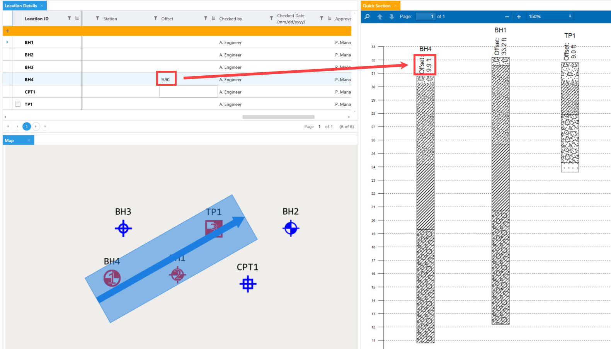This screenshot has width=611, height=349.
Task: Click BH1 borehole log in Quick Section
Action: (x=500, y=191)
